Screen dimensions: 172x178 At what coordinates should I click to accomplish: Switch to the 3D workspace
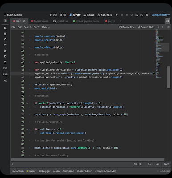63,15
